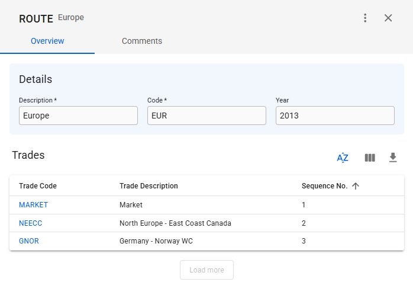Click the Description input field
The height and width of the screenshot is (282, 413).
tap(78, 116)
